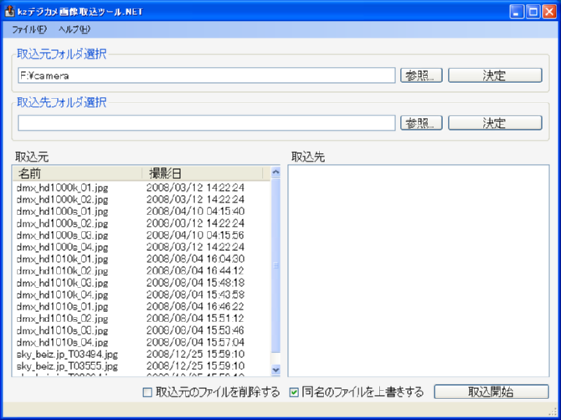
Task: Click the 取込開始 button
Action: pos(492,392)
